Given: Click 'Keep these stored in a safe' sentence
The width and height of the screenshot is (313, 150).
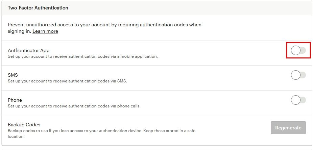Looking at the screenshot, I should pos(169,131).
